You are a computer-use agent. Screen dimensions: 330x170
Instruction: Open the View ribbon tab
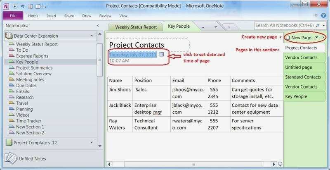coord(123,16)
